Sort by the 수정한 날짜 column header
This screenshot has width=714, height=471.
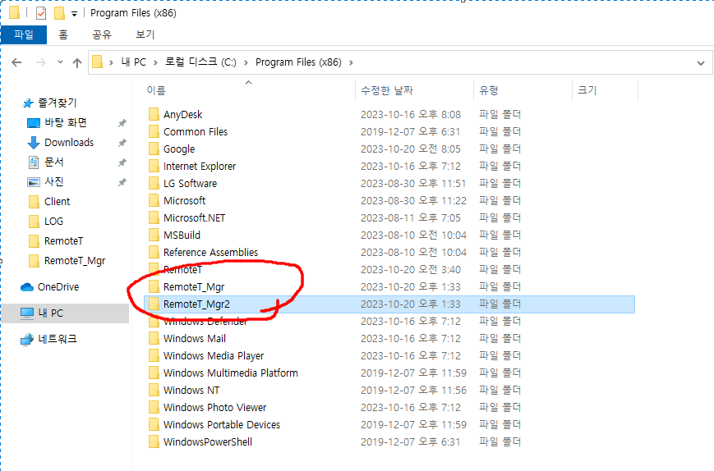(x=387, y=90)
